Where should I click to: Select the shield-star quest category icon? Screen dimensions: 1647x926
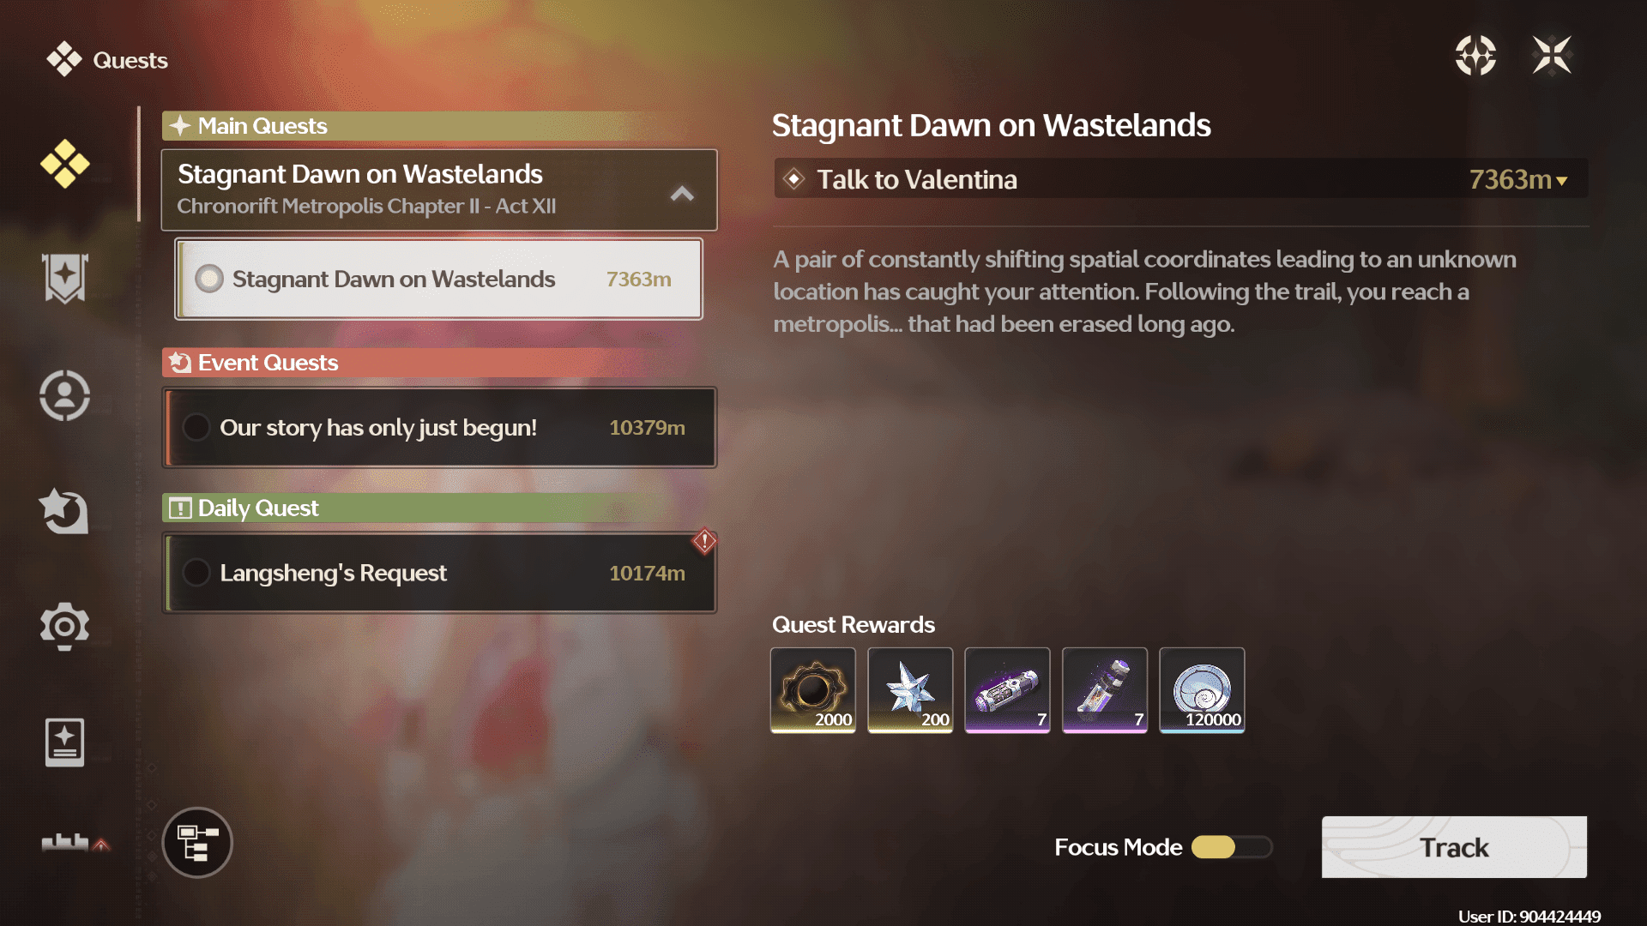(64, 279)
